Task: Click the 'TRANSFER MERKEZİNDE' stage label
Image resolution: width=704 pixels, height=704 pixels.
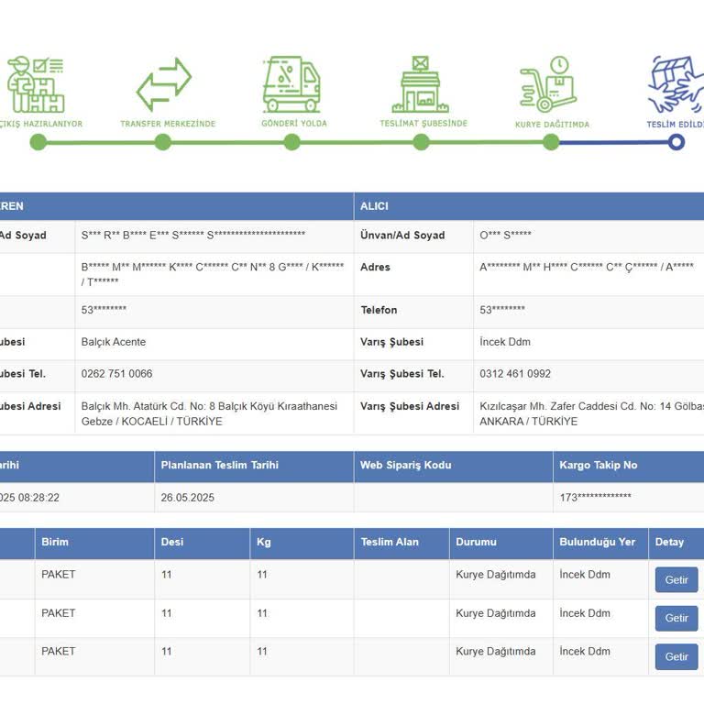Action: point(168,124)
